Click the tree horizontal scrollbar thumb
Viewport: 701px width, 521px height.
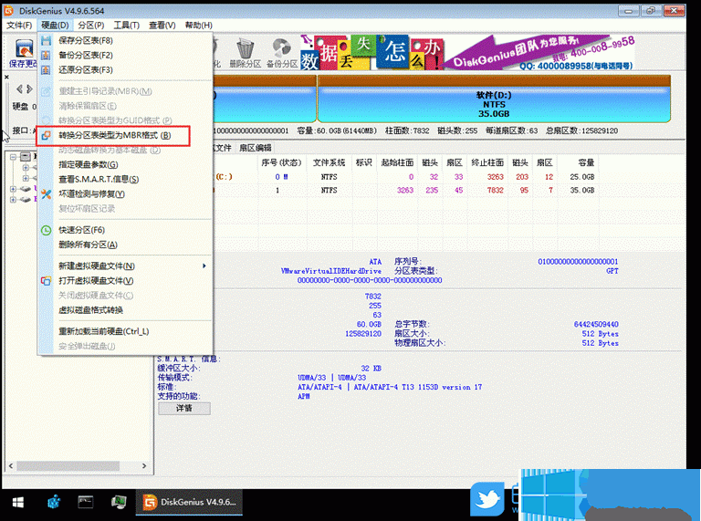[x=68, y=466]
